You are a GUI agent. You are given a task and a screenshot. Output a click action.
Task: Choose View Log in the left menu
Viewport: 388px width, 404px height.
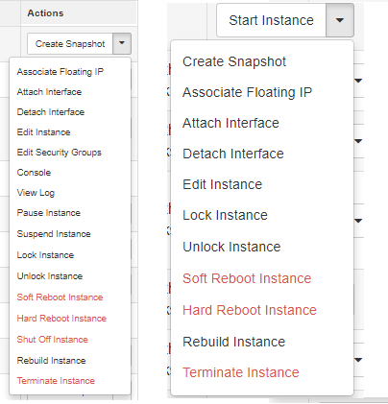tap(36, 193)
